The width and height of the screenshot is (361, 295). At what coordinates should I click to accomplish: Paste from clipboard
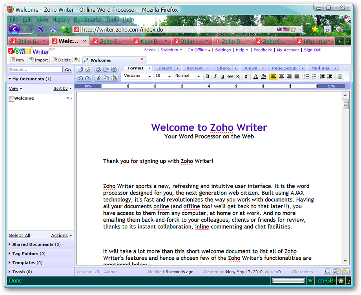point(114,78)
